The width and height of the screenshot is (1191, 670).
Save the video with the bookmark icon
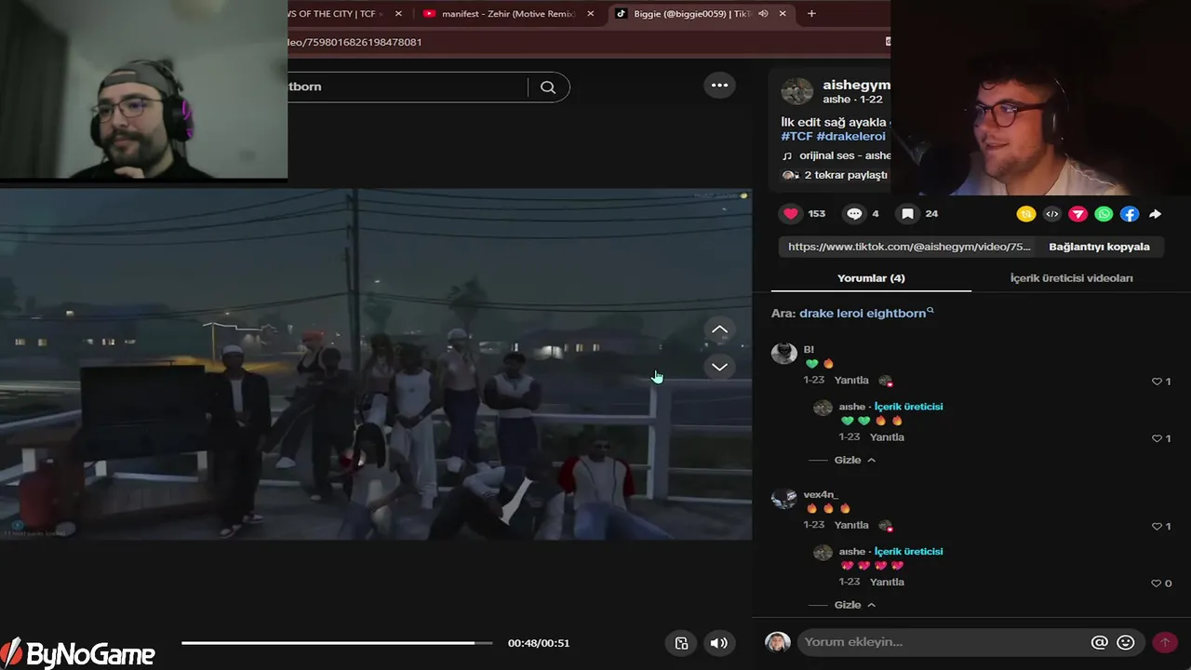coord(907,214)
